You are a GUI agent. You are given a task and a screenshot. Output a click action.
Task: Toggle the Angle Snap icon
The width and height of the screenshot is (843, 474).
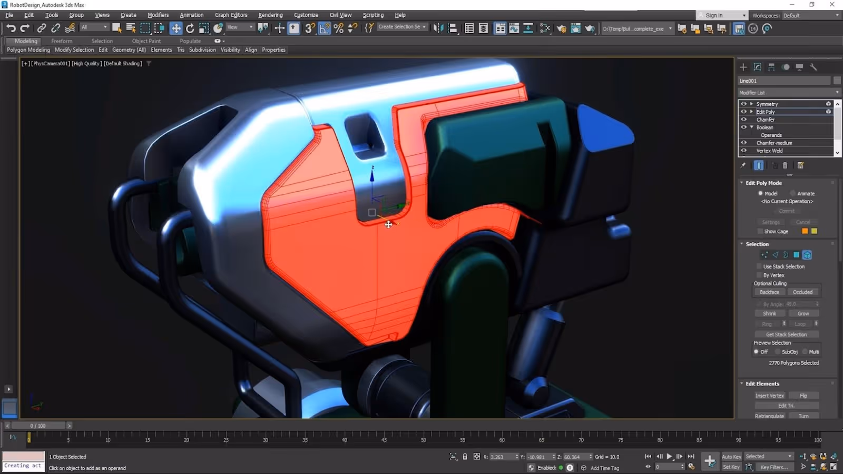point(325,28)
